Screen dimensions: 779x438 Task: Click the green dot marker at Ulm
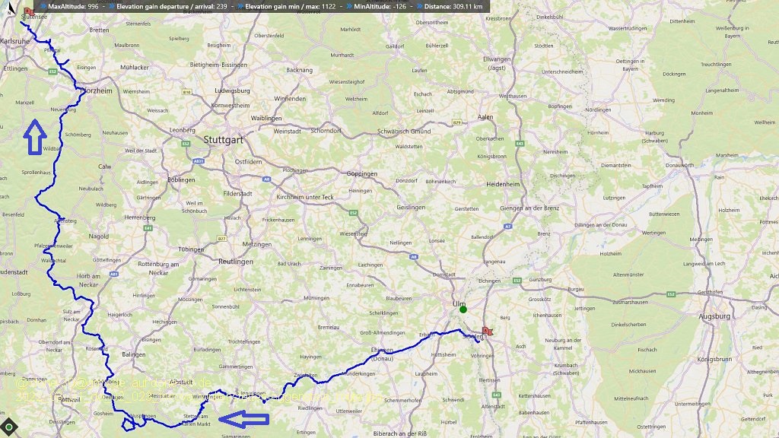463,309
